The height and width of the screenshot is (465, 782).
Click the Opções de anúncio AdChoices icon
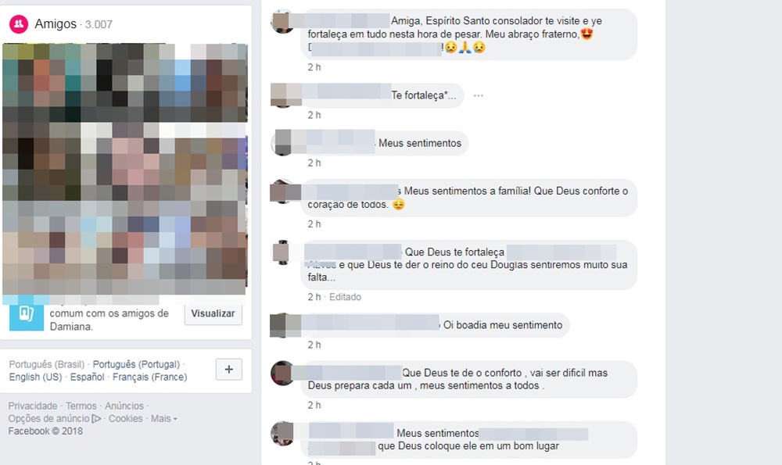coord(96,419)
